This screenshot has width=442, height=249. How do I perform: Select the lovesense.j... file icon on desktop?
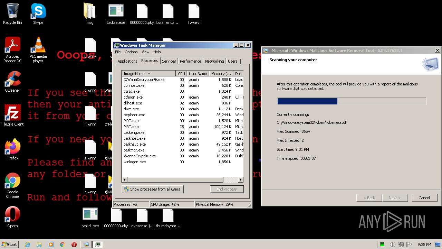click(142, 217)
